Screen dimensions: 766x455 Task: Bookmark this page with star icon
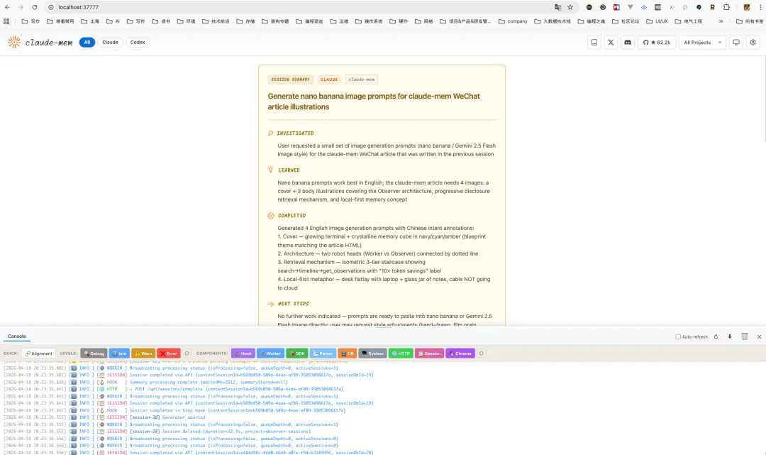tap(570, 7)
